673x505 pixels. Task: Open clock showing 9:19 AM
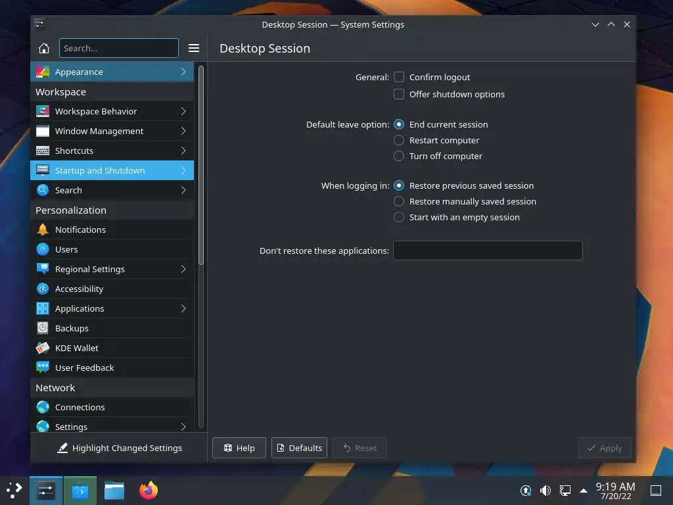click(615, 491)
